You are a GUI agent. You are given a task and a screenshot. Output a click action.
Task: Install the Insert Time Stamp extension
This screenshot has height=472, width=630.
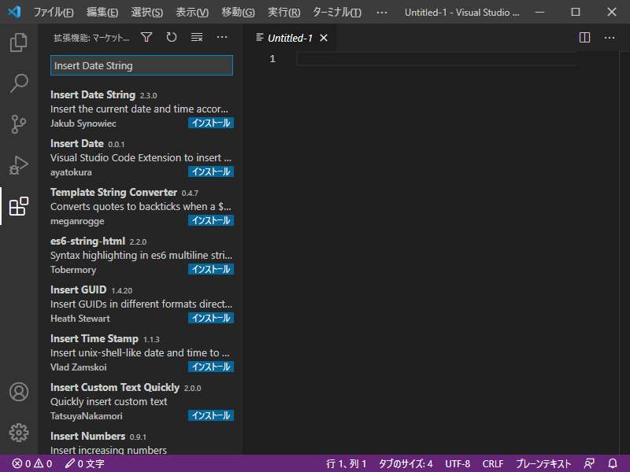tap(211, 367)
